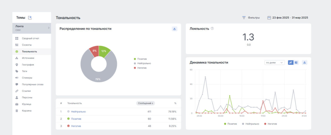Select География menu item

pyautogui.click(x=28, y=65)
